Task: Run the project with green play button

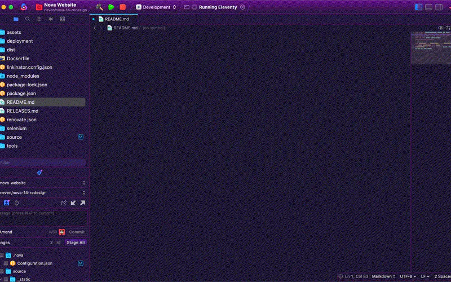Action: (111, 7)
